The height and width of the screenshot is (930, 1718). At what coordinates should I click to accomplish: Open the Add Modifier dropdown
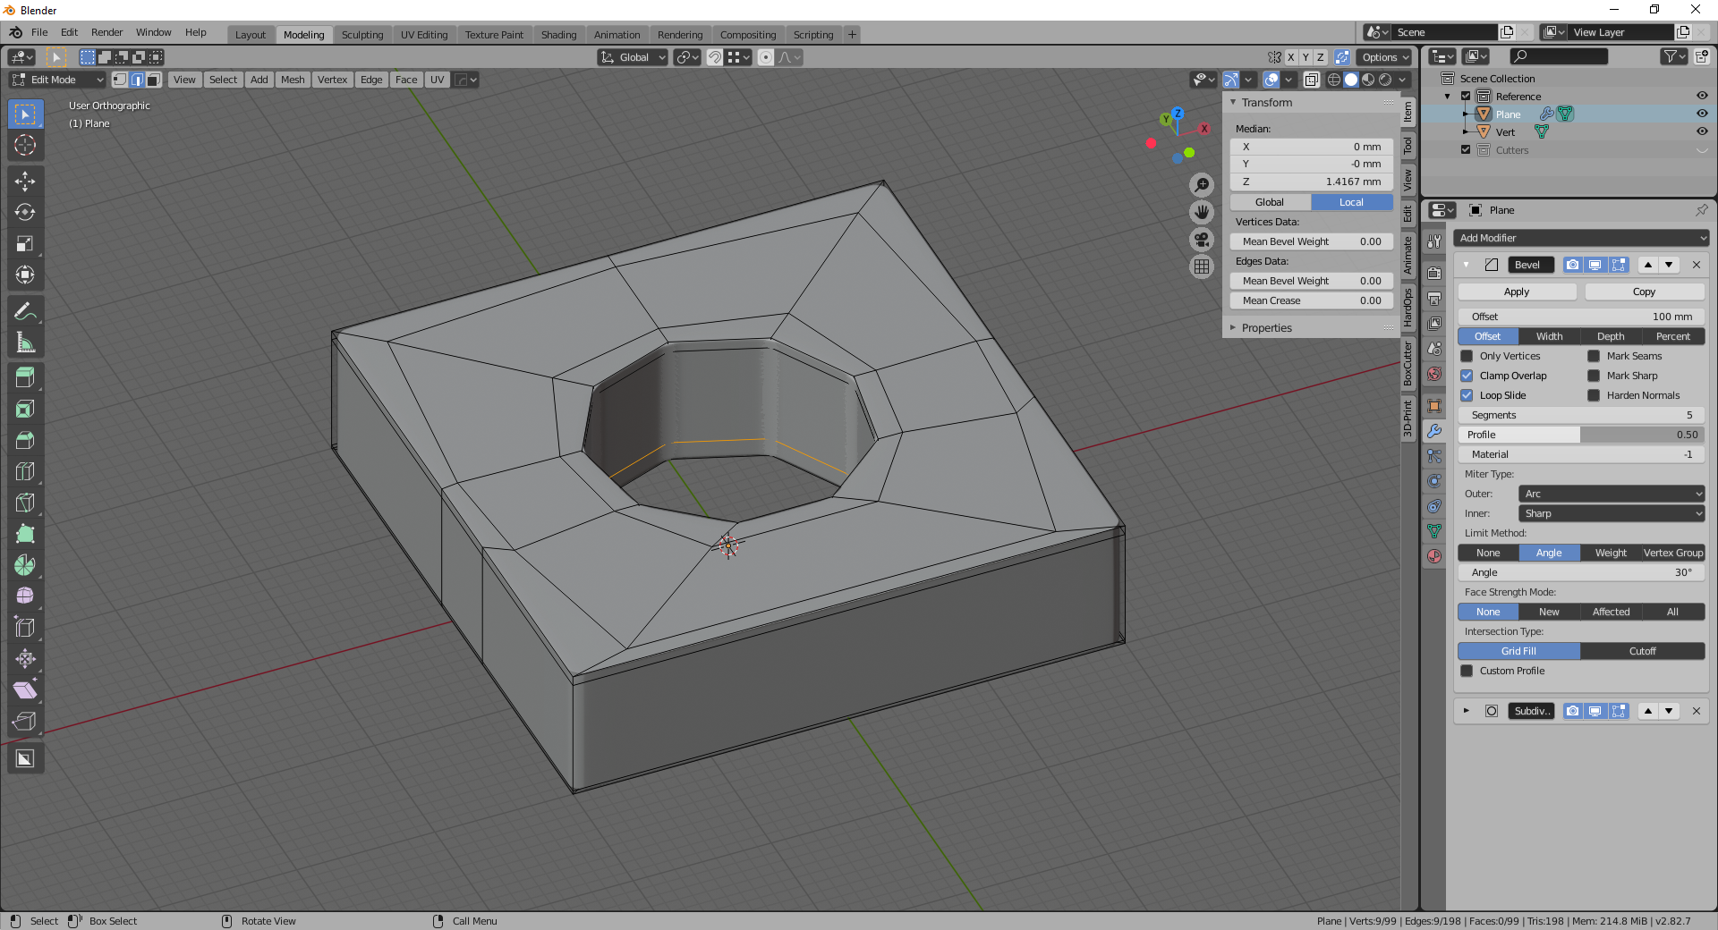pos(1581,238)
